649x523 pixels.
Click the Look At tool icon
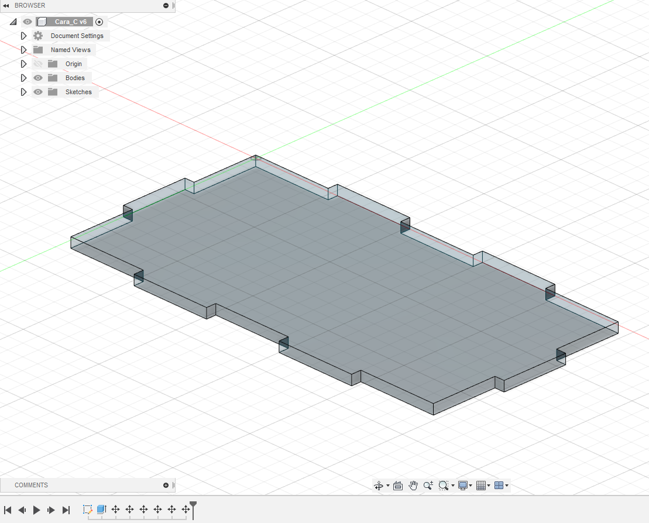[x=398, y=486]
